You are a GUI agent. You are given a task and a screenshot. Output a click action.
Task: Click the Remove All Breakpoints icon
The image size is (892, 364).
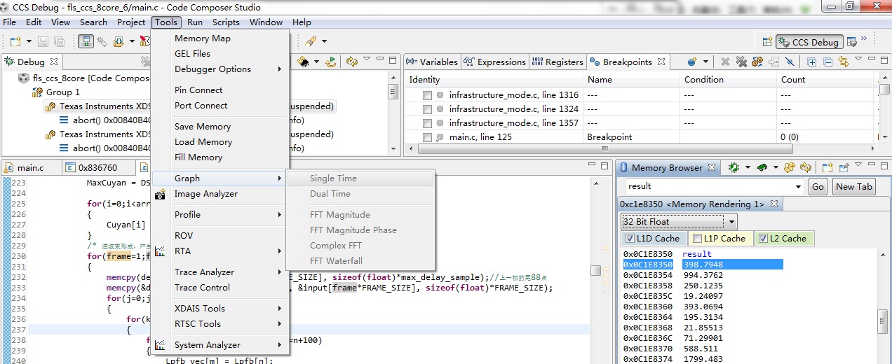pos(741,62)
